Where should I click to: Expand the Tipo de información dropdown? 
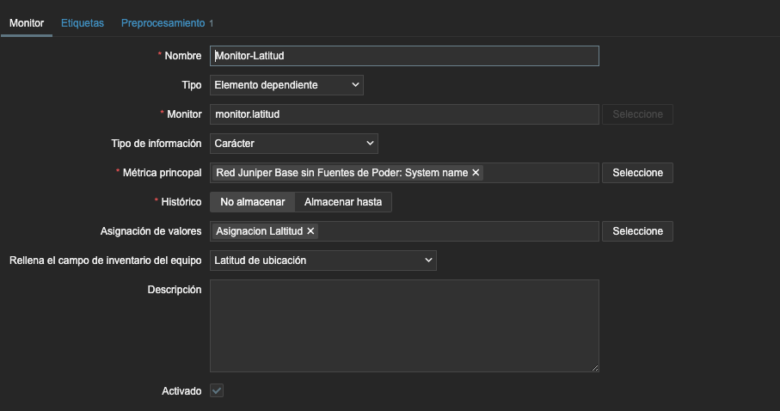pyautogui.click(x=293, y=144)
